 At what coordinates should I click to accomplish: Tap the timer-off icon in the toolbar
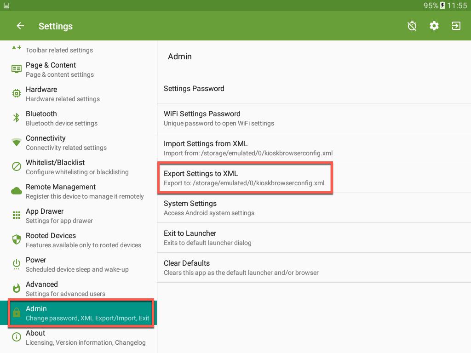[412, 26]
